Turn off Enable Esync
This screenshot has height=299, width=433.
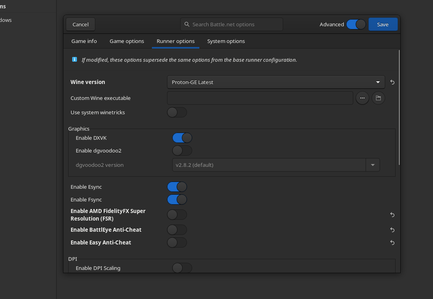point(177,187)
